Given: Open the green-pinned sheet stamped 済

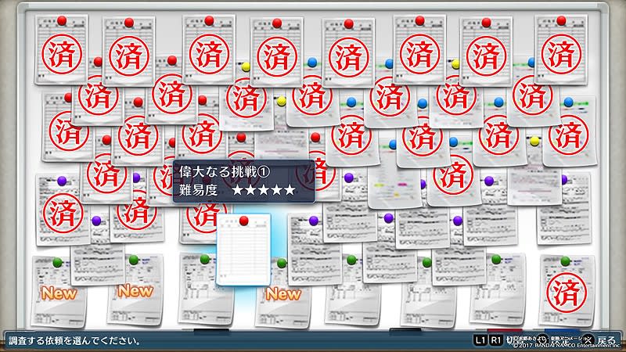Looking at the screenshot, I should point(566,291).
